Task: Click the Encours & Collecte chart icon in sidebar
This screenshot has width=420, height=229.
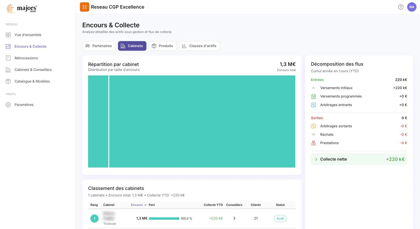Action: pyautogui.click(x=8, y=46)
